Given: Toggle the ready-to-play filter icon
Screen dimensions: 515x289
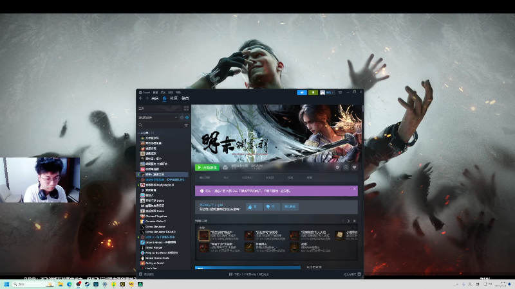Looking at the screenshot, I should click(187, 118).
